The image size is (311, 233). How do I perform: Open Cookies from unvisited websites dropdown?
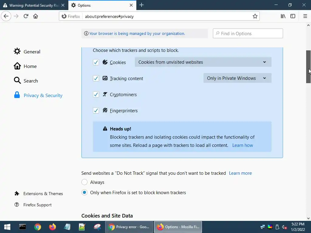point(203,62)
